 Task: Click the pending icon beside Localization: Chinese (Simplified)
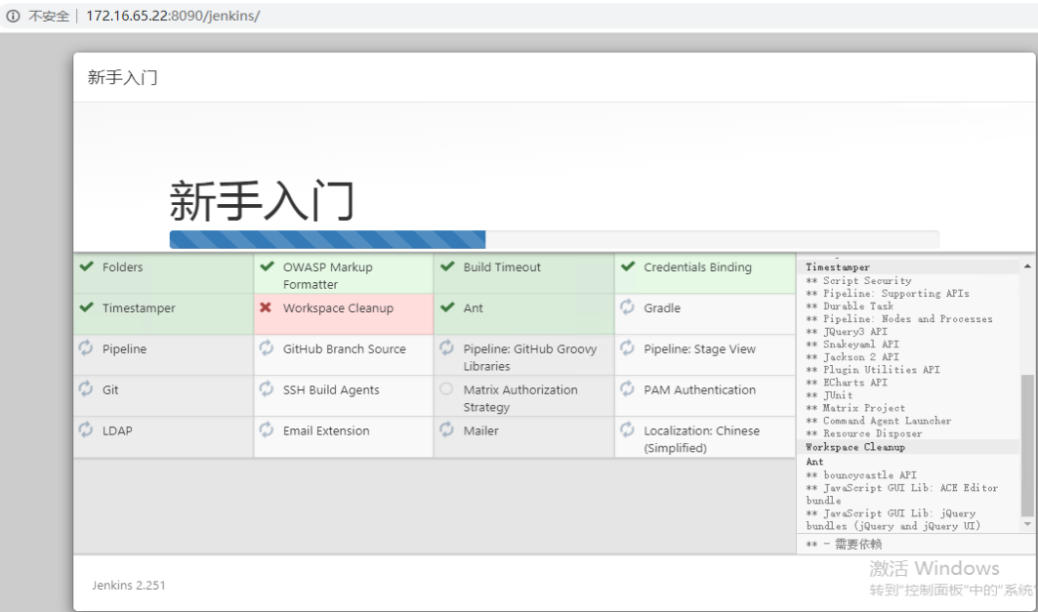click(627, 429)
